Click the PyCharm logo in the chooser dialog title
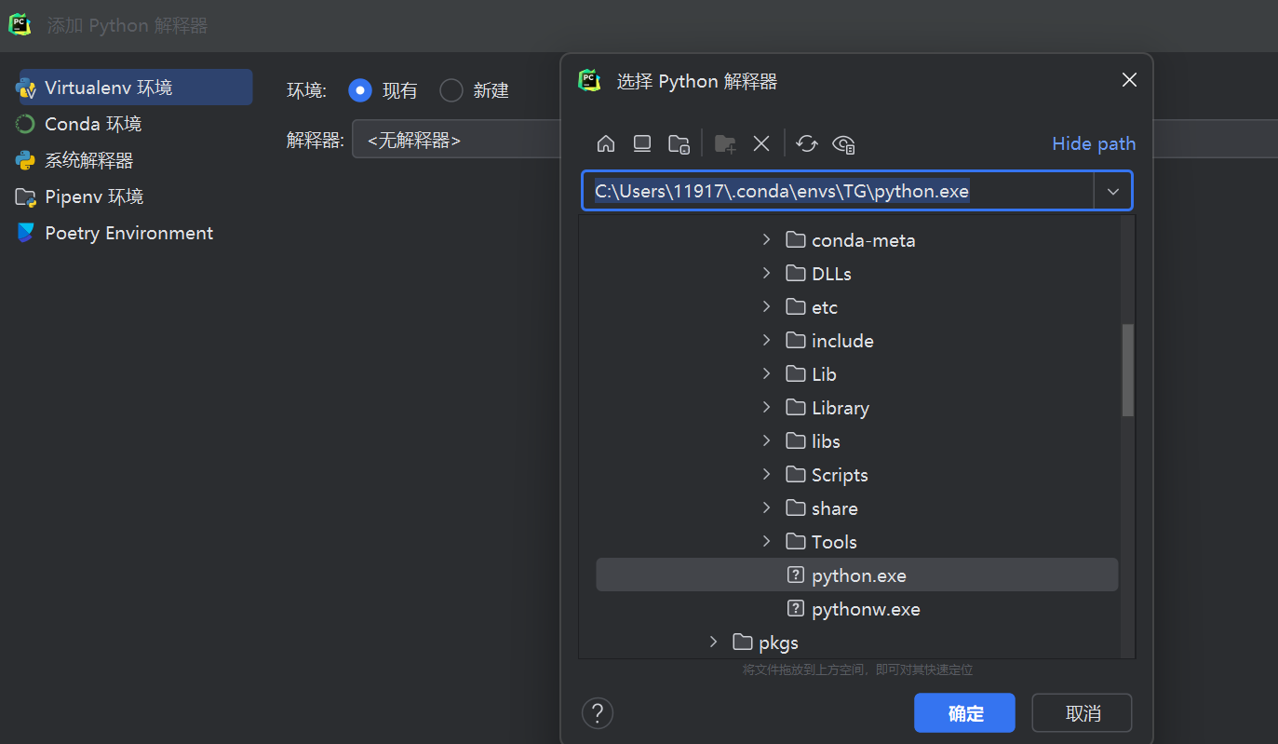 click(x=589, y=81)
